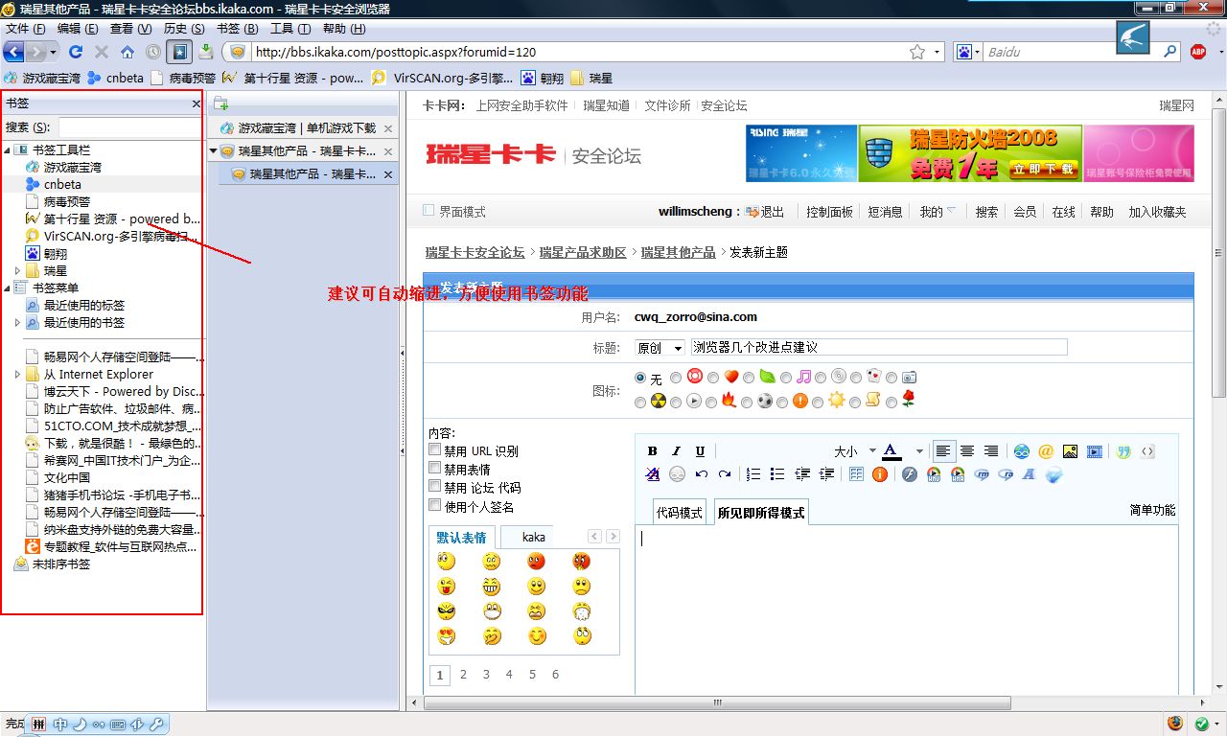
Task: Open the 短消息 link
Action: (x=885, y=212)
